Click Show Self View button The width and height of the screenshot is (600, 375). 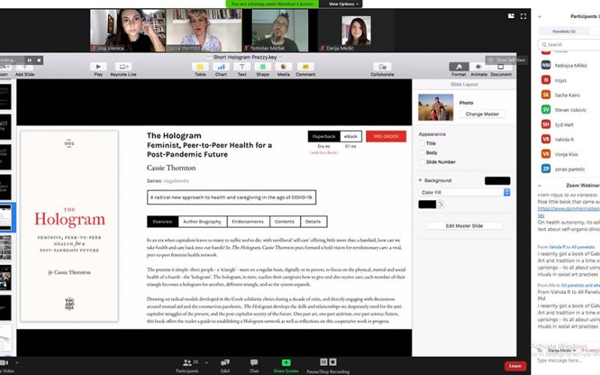point(506,60)
